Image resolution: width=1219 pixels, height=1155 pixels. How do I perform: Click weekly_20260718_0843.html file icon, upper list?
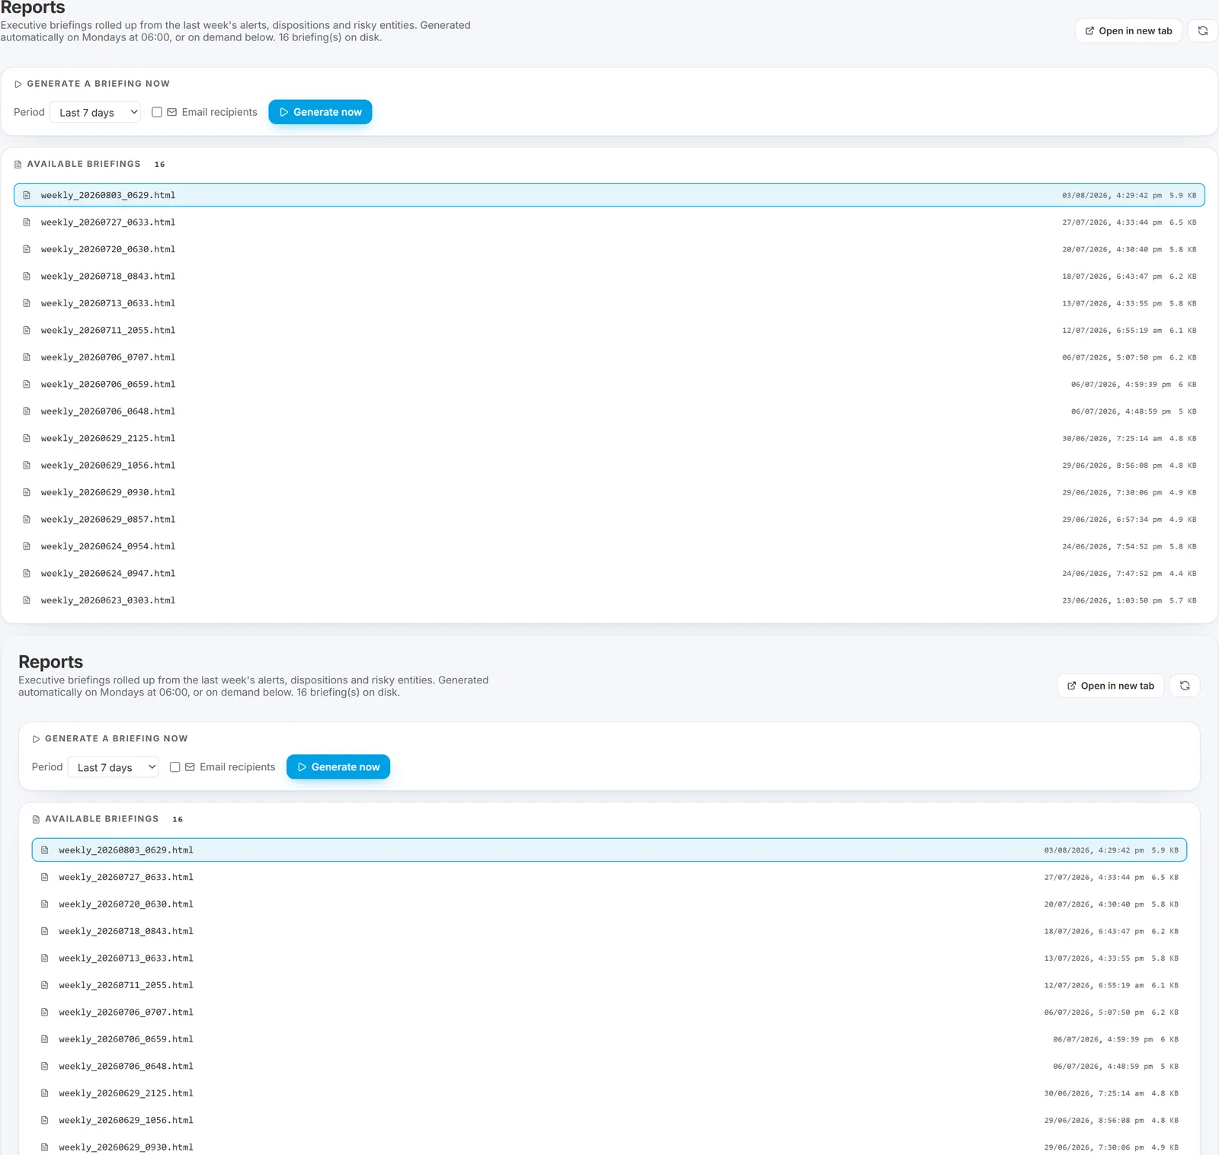(x=27, y=277)
